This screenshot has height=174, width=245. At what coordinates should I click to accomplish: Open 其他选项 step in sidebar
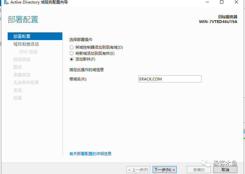[22, 59]
